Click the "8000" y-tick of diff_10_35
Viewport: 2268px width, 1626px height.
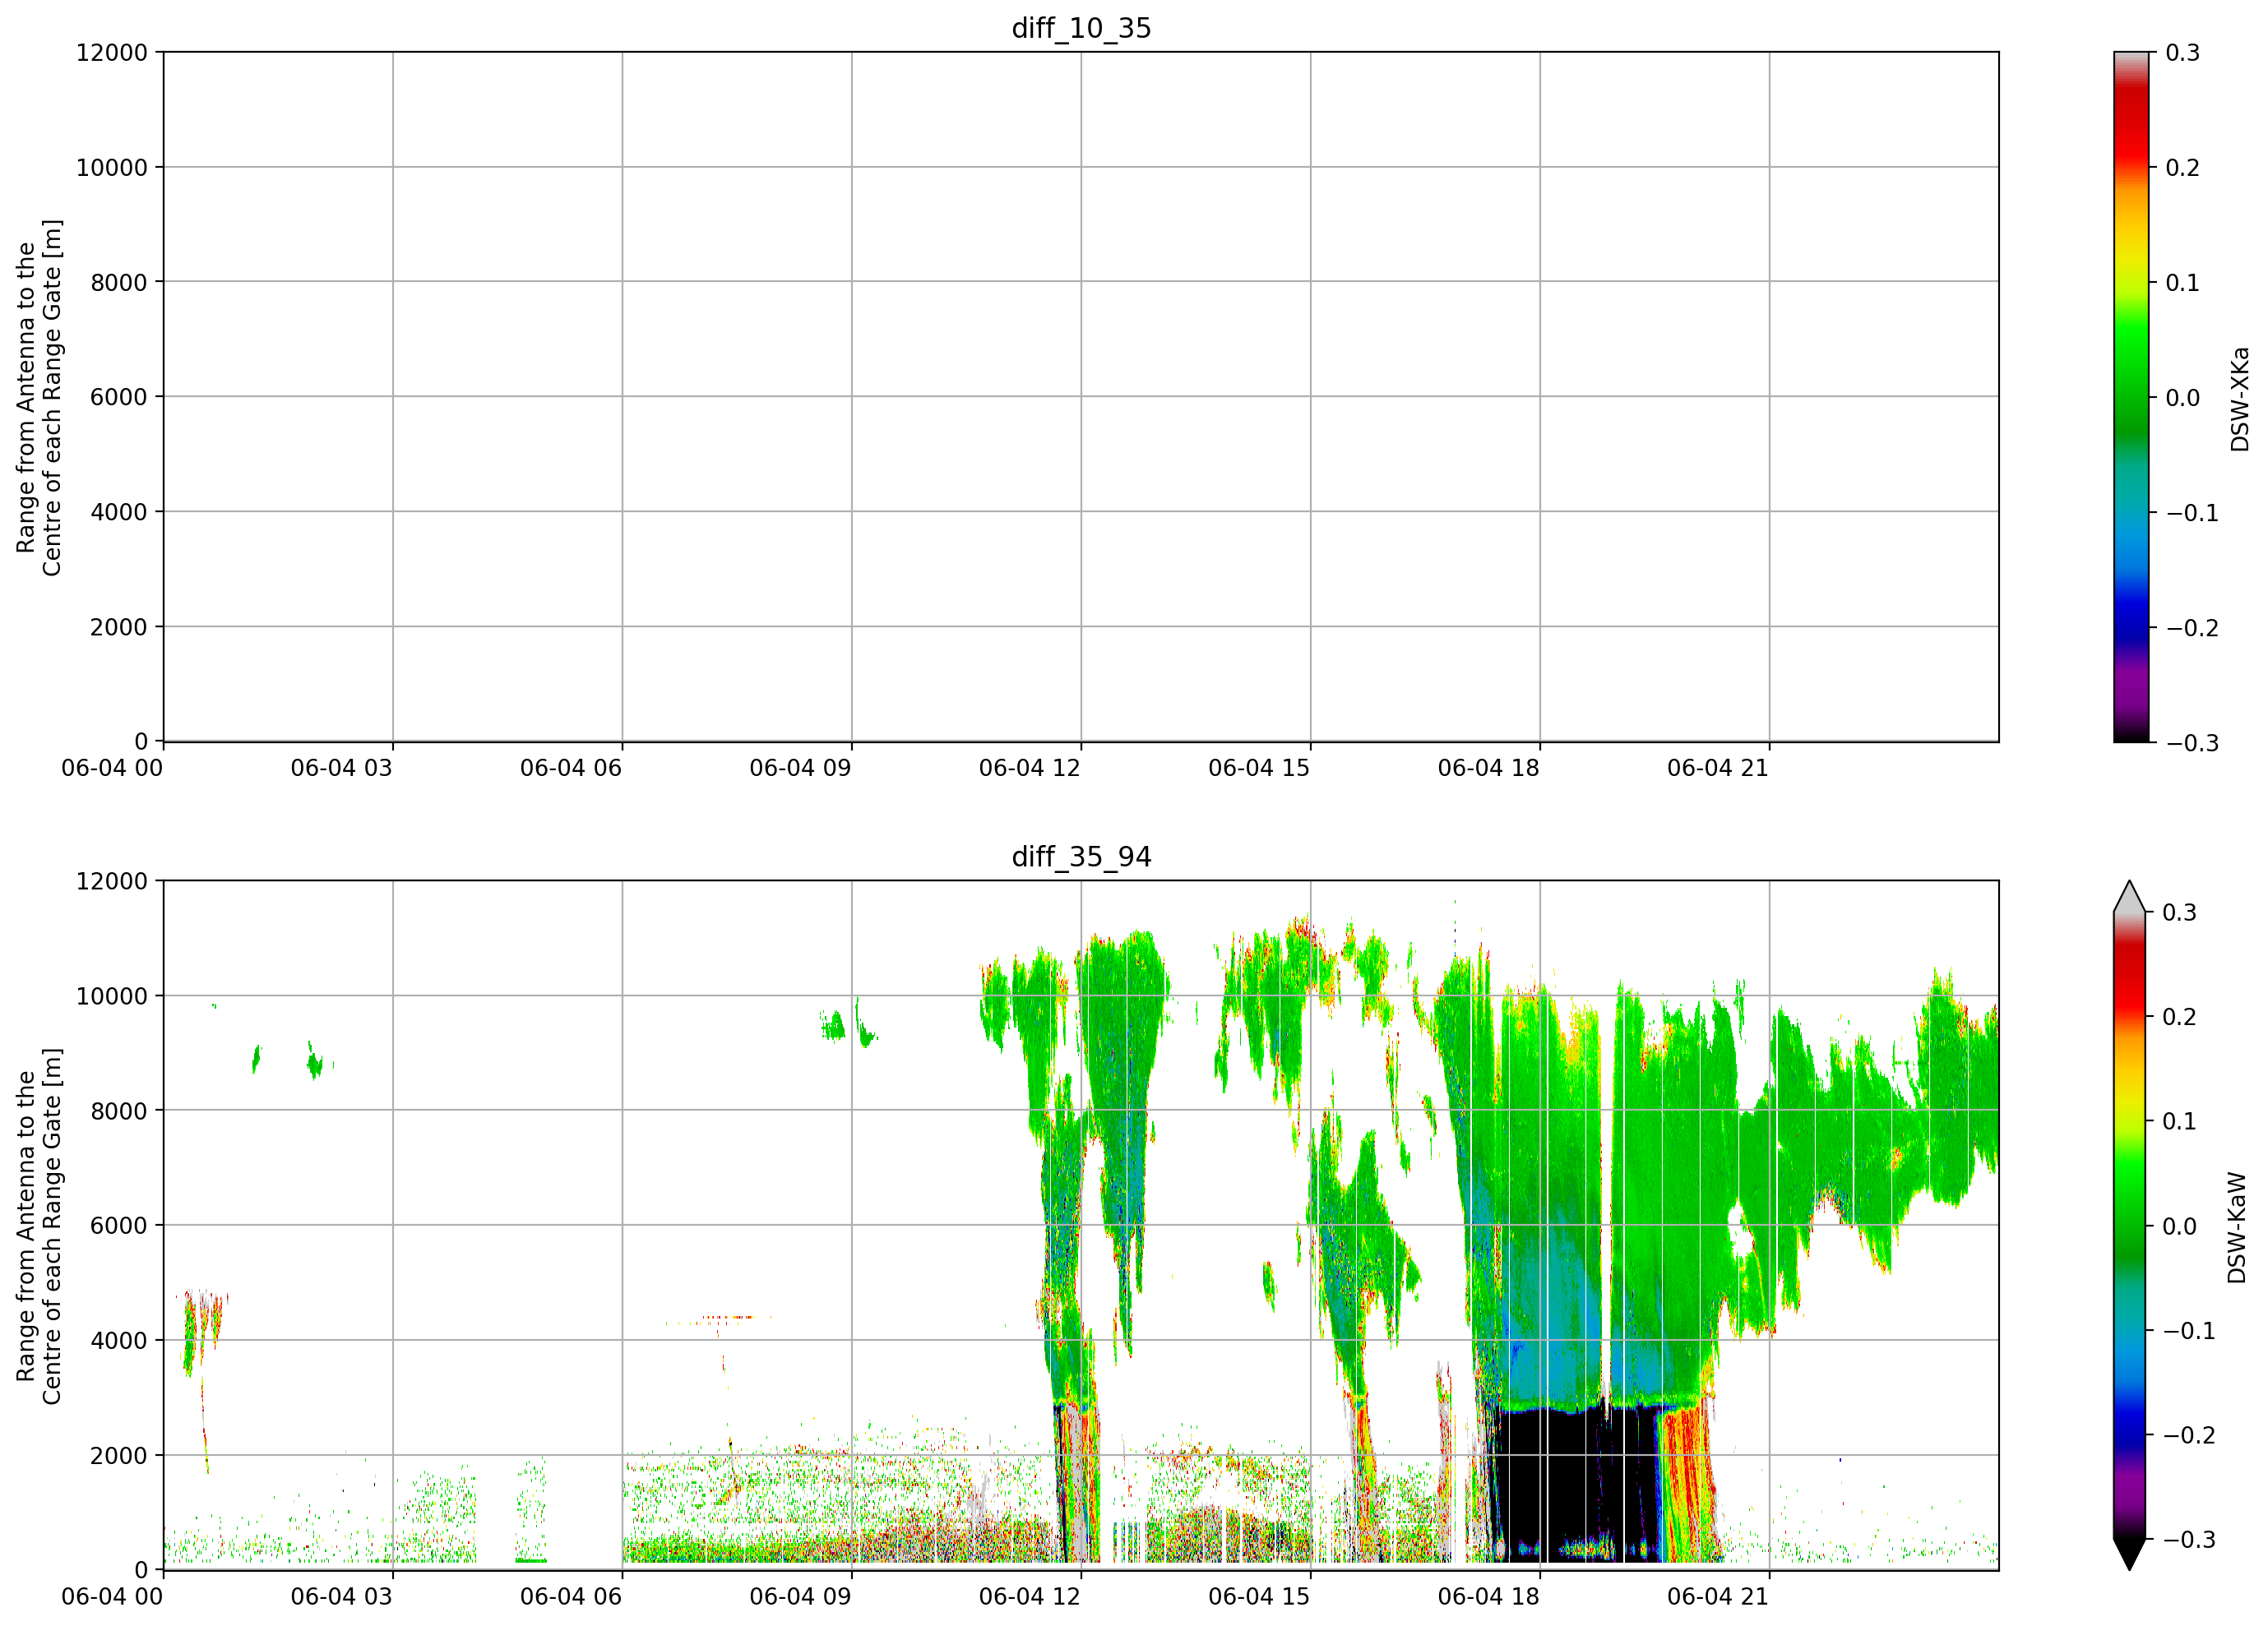119,282
